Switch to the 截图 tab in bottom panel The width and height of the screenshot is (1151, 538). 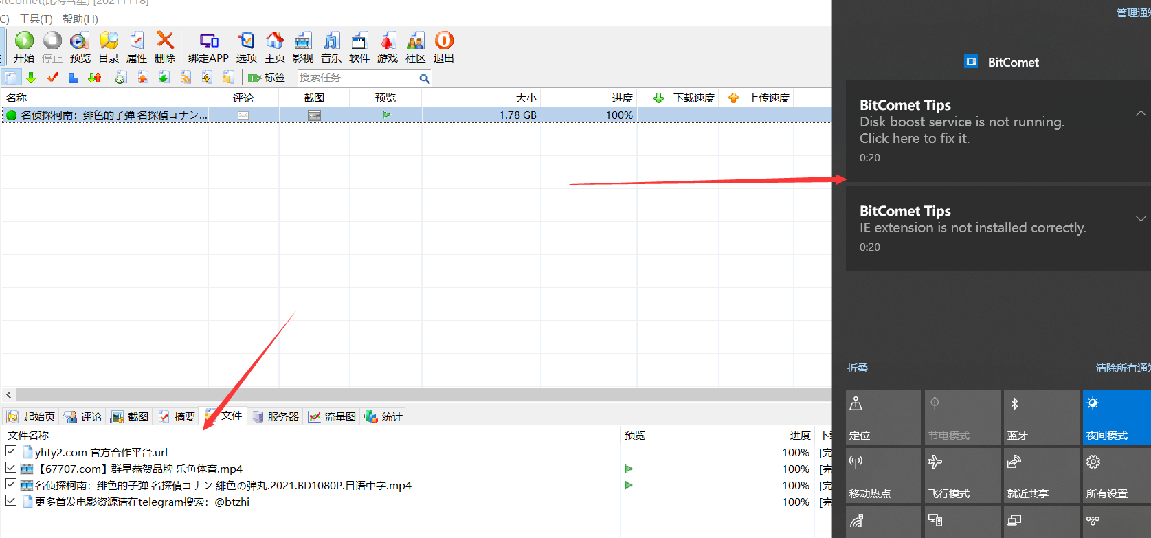pos(130,416)
